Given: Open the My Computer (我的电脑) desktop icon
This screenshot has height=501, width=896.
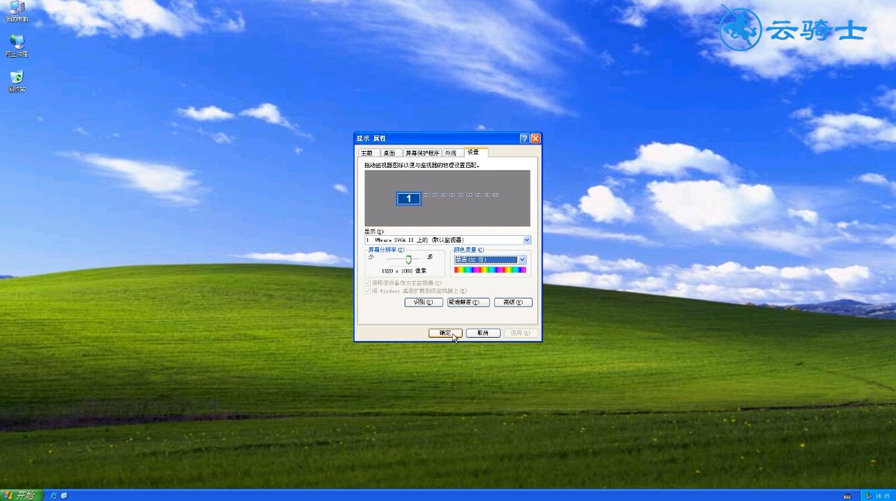Looking at the screenshot, I should coord(17,11).
